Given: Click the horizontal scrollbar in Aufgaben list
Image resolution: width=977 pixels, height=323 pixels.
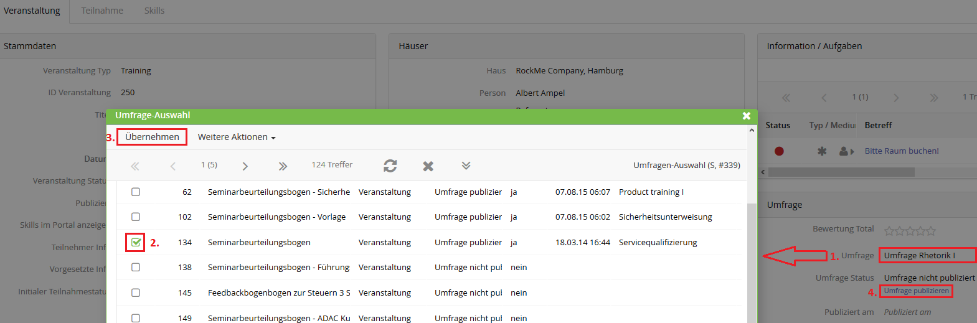Looking at the screenshot, I should [x=841, y=172].
